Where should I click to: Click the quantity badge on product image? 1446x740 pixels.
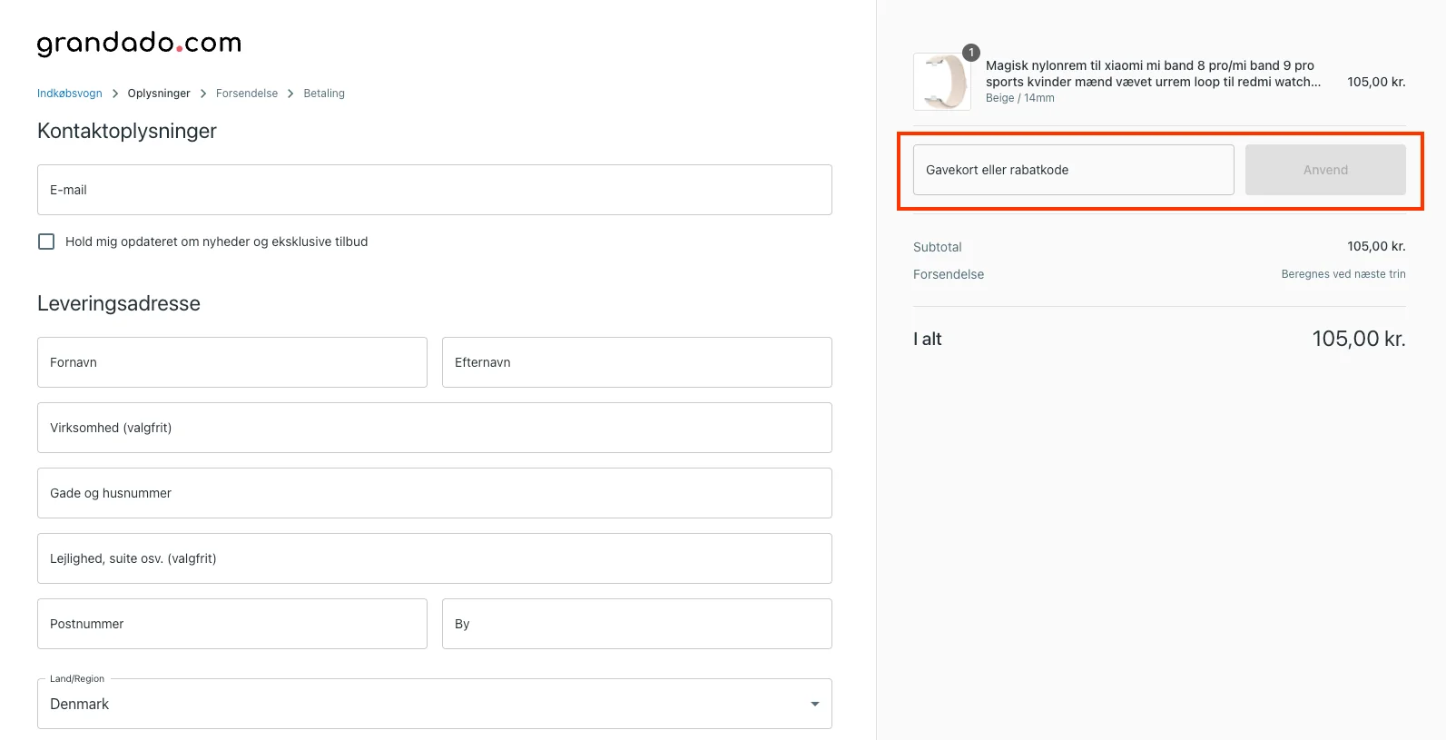[970, 53]
